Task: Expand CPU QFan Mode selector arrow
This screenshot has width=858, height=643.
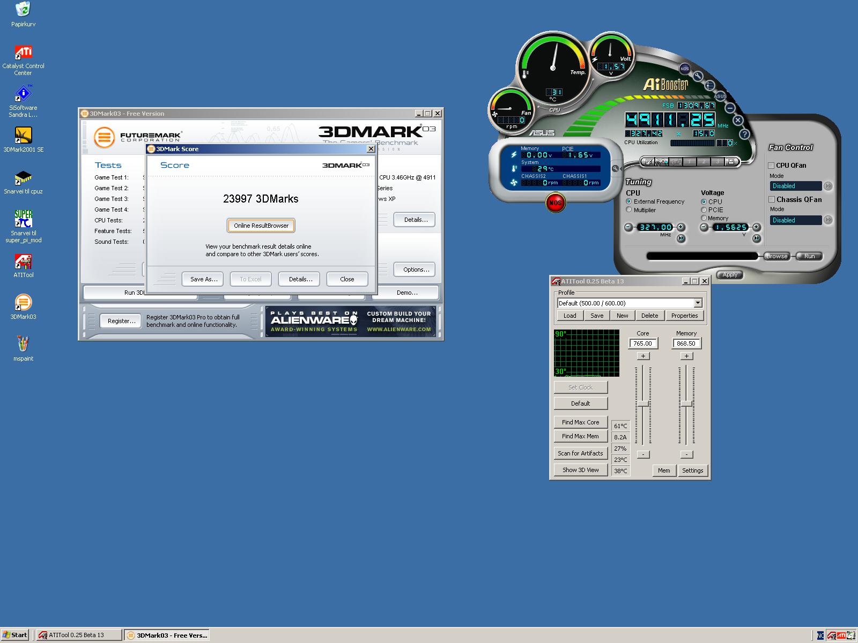Action: pyautogui.click(x=828, y=186)
